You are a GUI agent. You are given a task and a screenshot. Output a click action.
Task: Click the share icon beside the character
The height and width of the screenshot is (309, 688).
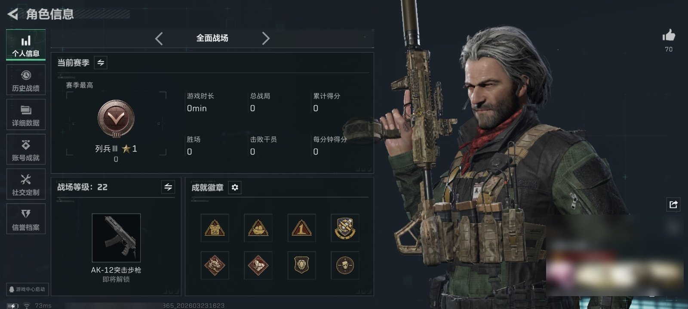[673, 204]
